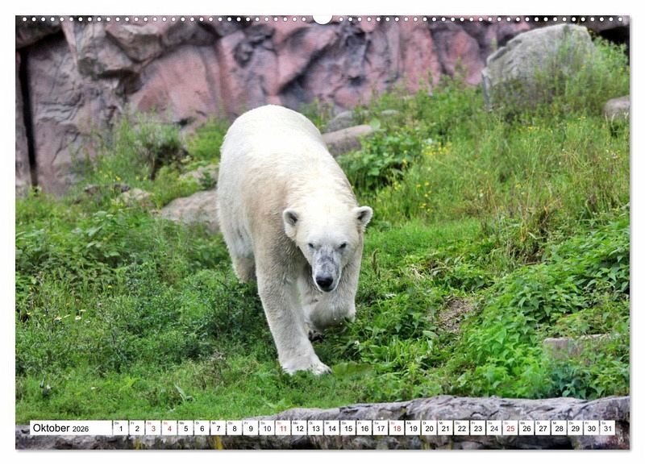The image size is (645, 465).
Task: Click date 13 calendar cell
Action: pos(315,428)
